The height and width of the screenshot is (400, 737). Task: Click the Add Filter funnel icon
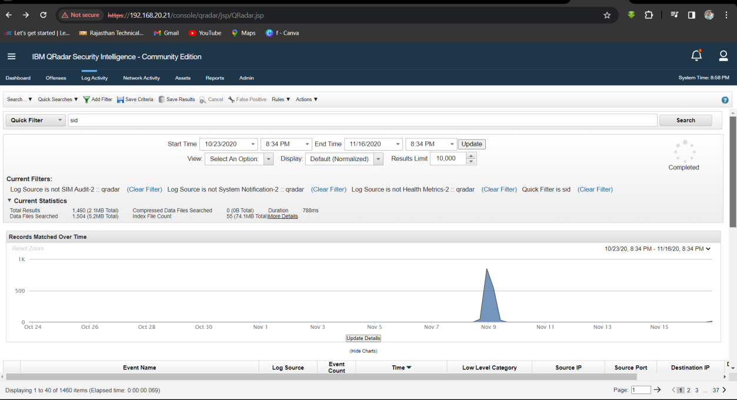click(86, 99)
